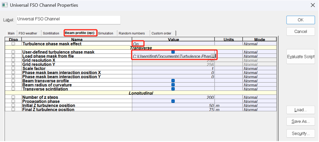Viewport: 319px width, 142px height.
Task: Toggle User-defined turbulence phase mask value checkbox
Action: pos(173,52)
